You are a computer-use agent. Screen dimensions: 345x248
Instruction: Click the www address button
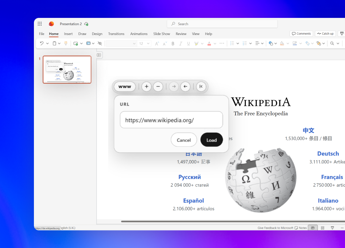point(125,87)
